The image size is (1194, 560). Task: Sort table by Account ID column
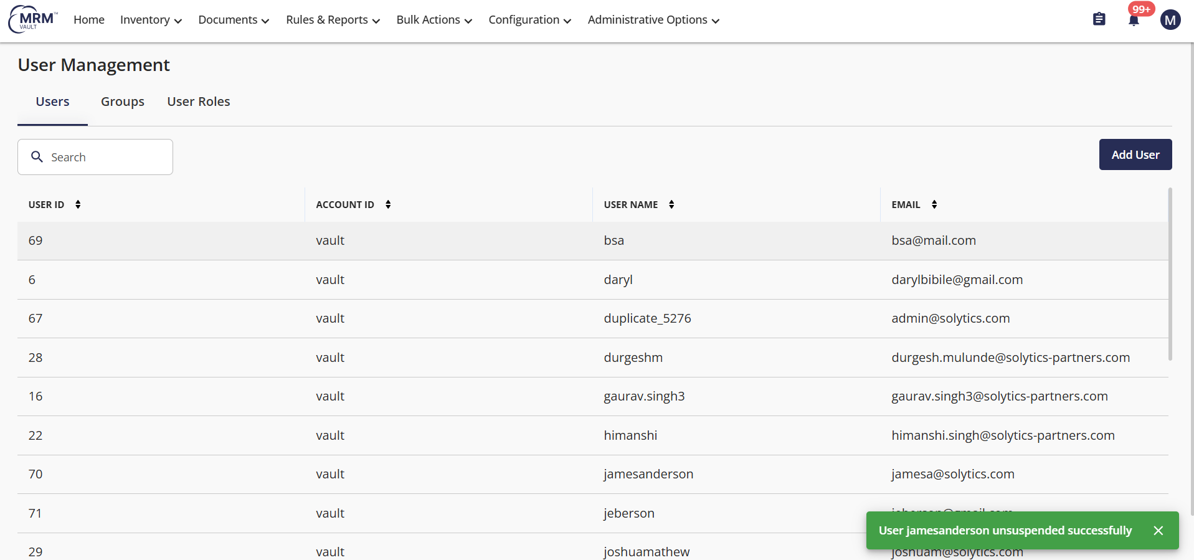[388, 204]
